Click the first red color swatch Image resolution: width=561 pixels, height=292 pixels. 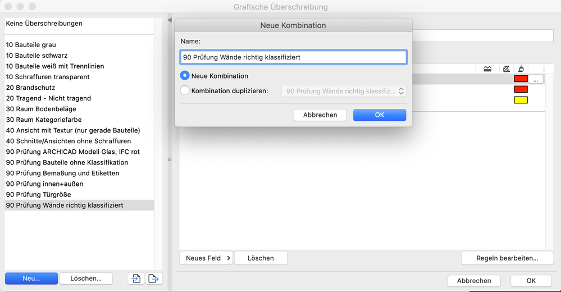pyautogui.click(x=521, y=79)
